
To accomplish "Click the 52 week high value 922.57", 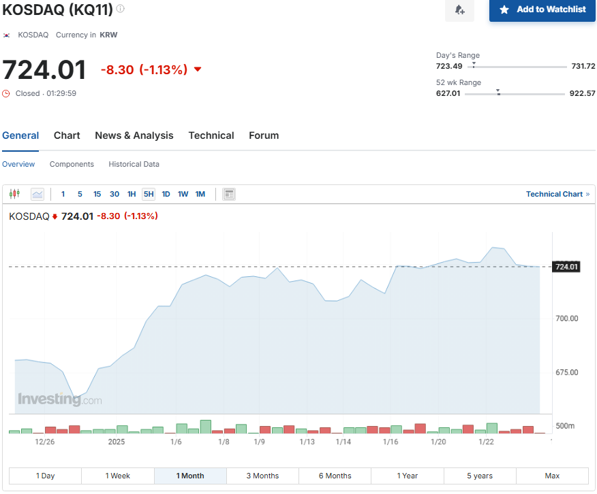I will 582,93.
